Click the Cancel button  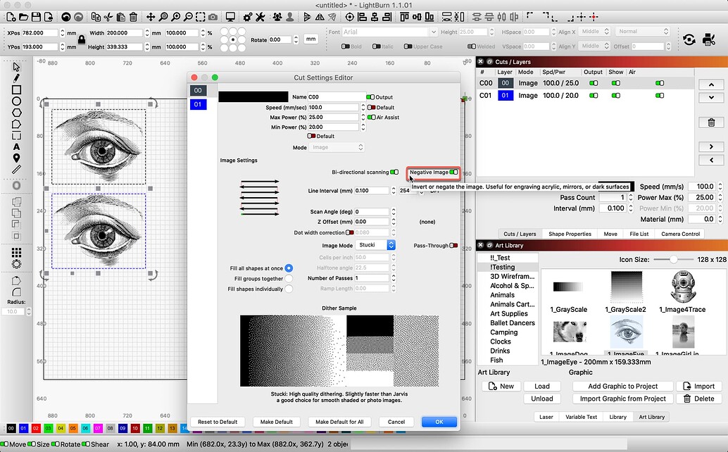[x=396, y=422]
